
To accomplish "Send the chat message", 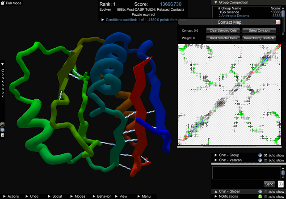I will [269, 184].
